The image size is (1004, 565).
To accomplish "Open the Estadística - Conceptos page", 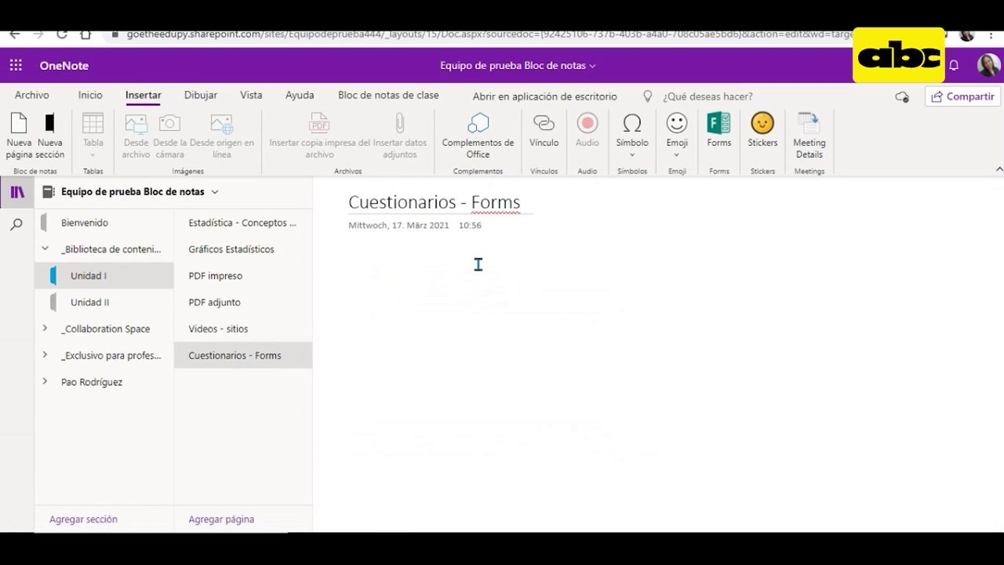I will tap(243, 223).
